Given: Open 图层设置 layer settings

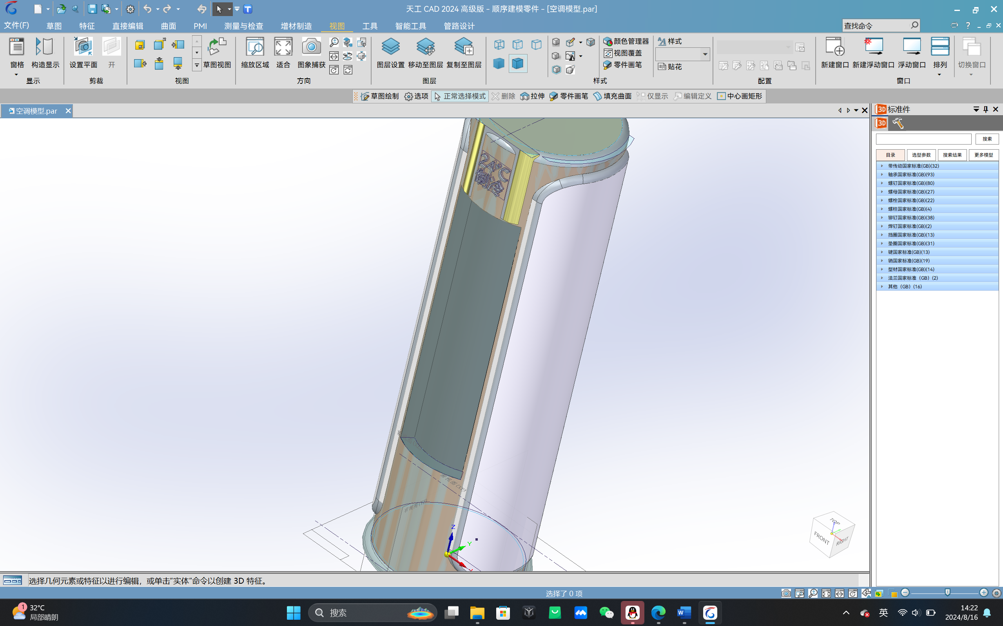Looking at the screenshot, I should 390,53.
